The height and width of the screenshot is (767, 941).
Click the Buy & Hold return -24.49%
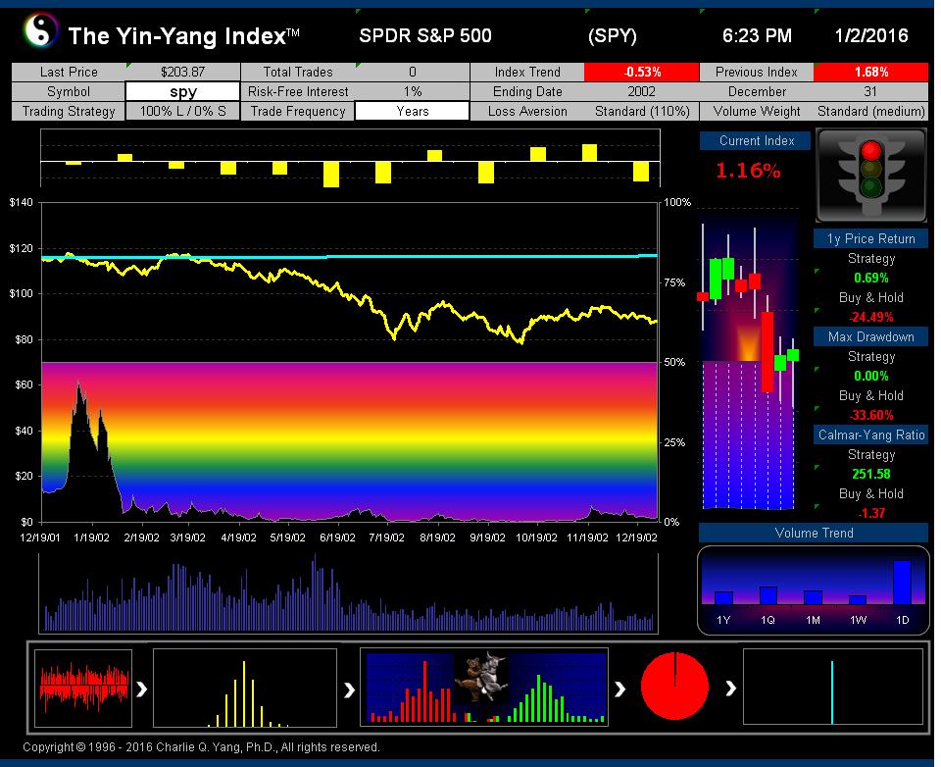point(870,317)
